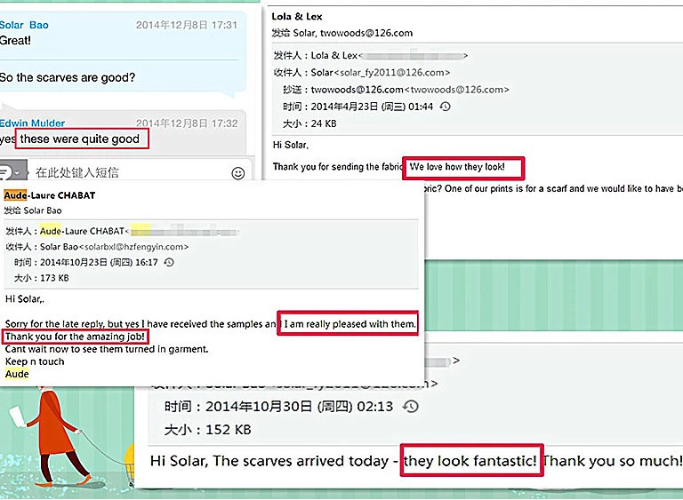
Task: Open Edwin Mulder's name in the chat
Action: point(32,123)
